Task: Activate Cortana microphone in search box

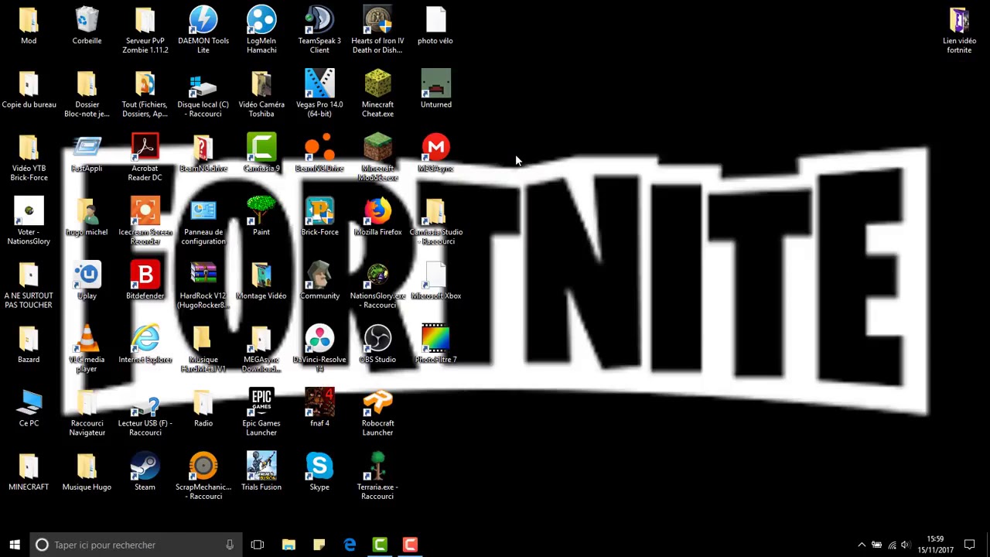Action: point(230,545)
